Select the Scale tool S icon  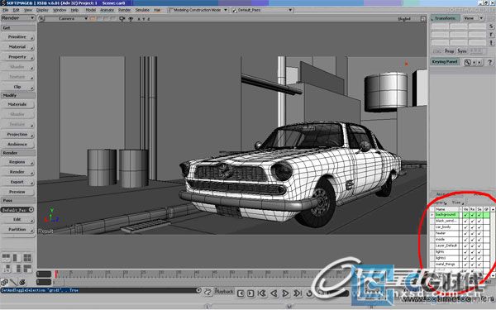(491, 26)
